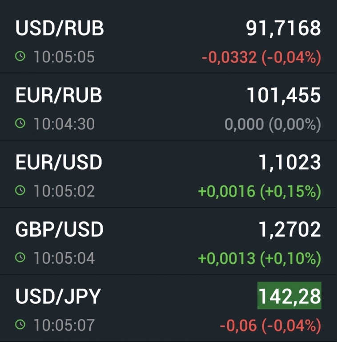Select the green +0,0016 (+0,15%) change

[x=259, y=191]
